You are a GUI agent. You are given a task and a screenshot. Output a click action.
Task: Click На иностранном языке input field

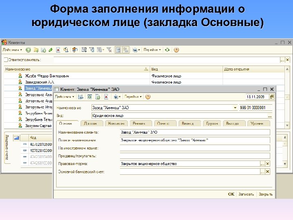click(195, 148)
